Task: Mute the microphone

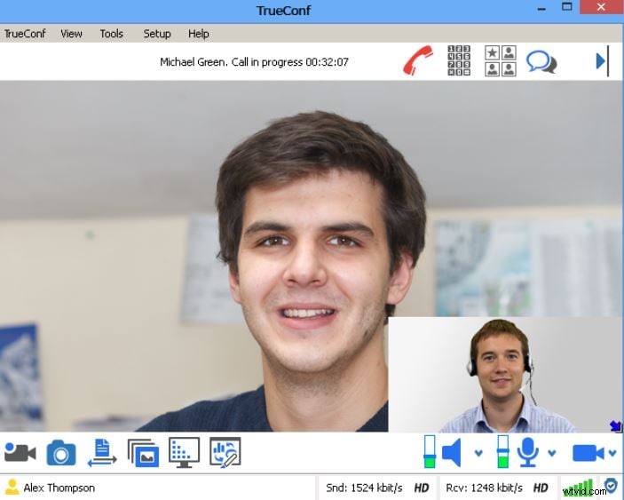Action: tap(528, 453)
